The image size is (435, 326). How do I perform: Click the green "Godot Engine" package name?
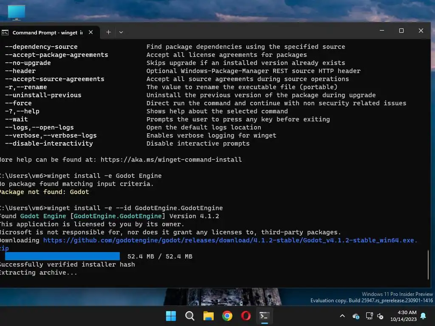43,216
